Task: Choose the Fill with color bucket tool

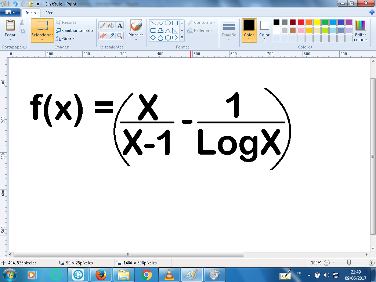Action: point(111,25)
